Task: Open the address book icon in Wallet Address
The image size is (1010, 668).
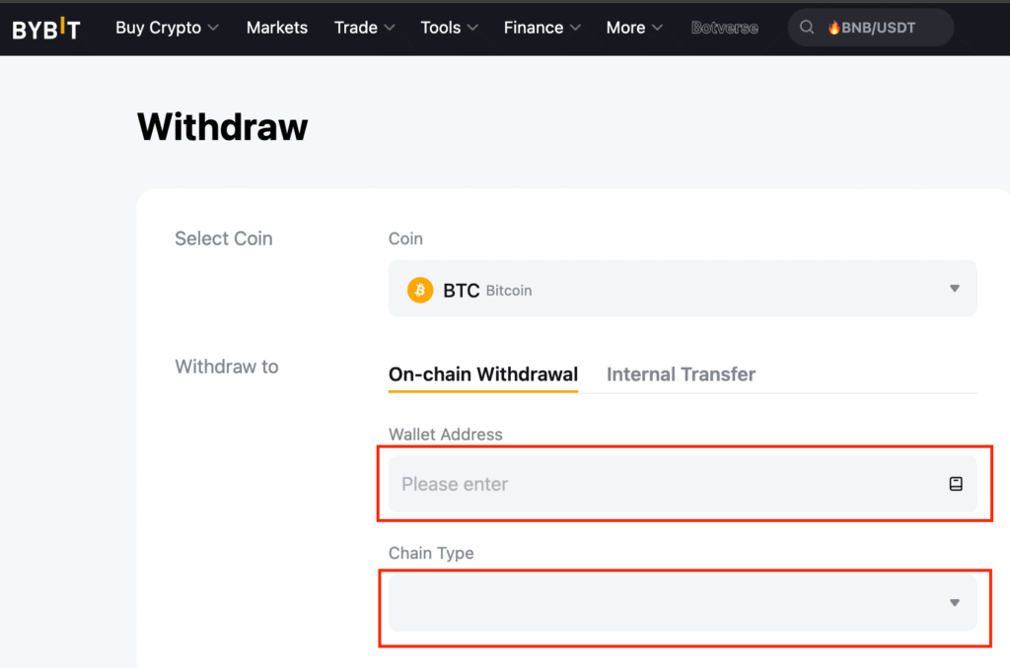Action: pyautogui.click(x=955, y=484)
